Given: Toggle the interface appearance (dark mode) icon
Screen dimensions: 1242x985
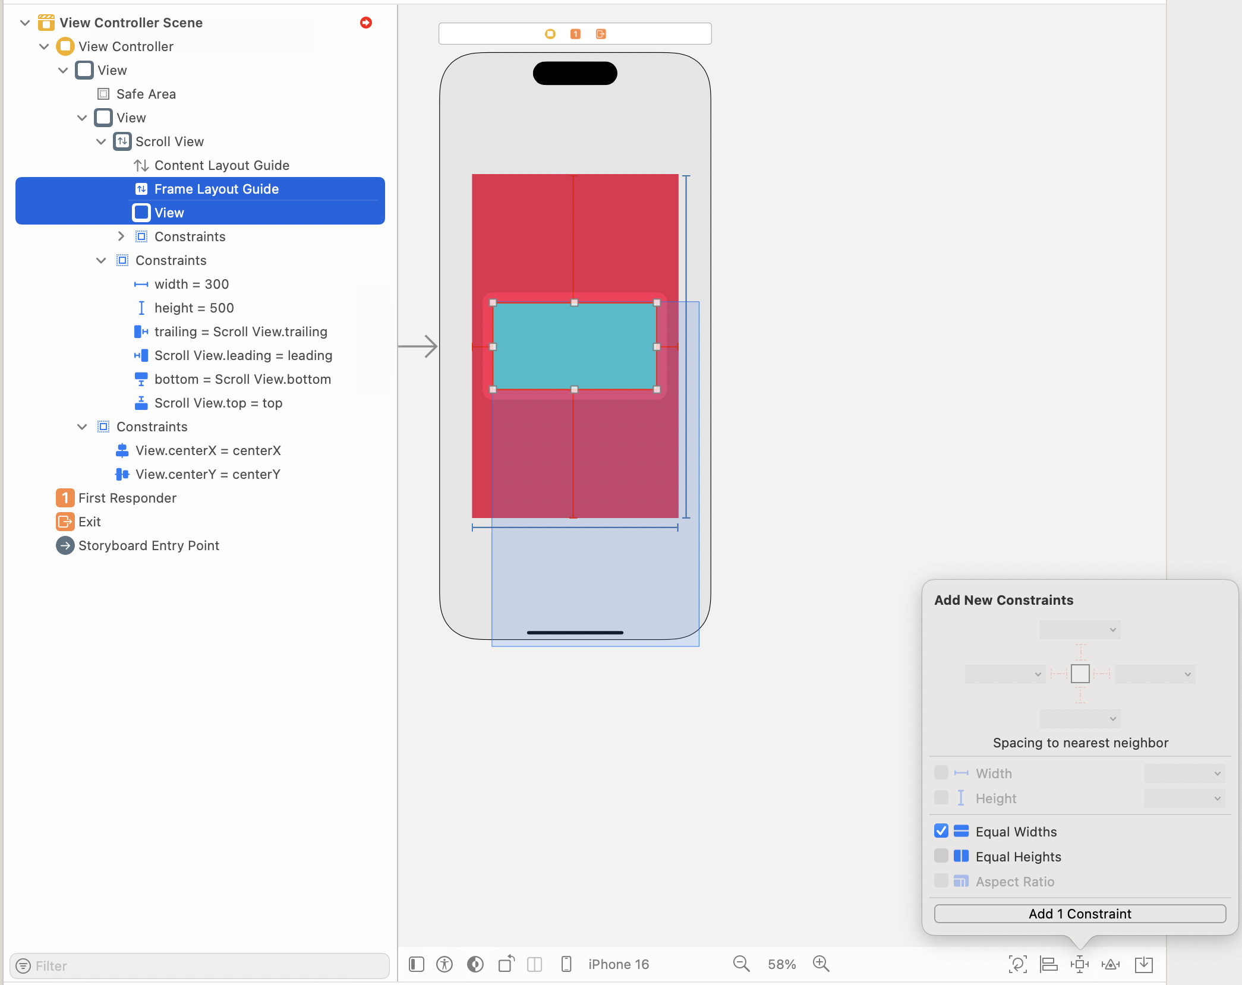Looking at the screenshot, I should click(475, 964).
